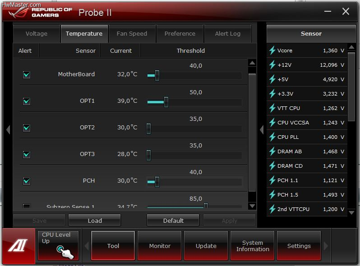Click the PCH 1.5 lightning bolt icon
The width and height of the screenshot is (360, 266).
(x=272, y=195)
